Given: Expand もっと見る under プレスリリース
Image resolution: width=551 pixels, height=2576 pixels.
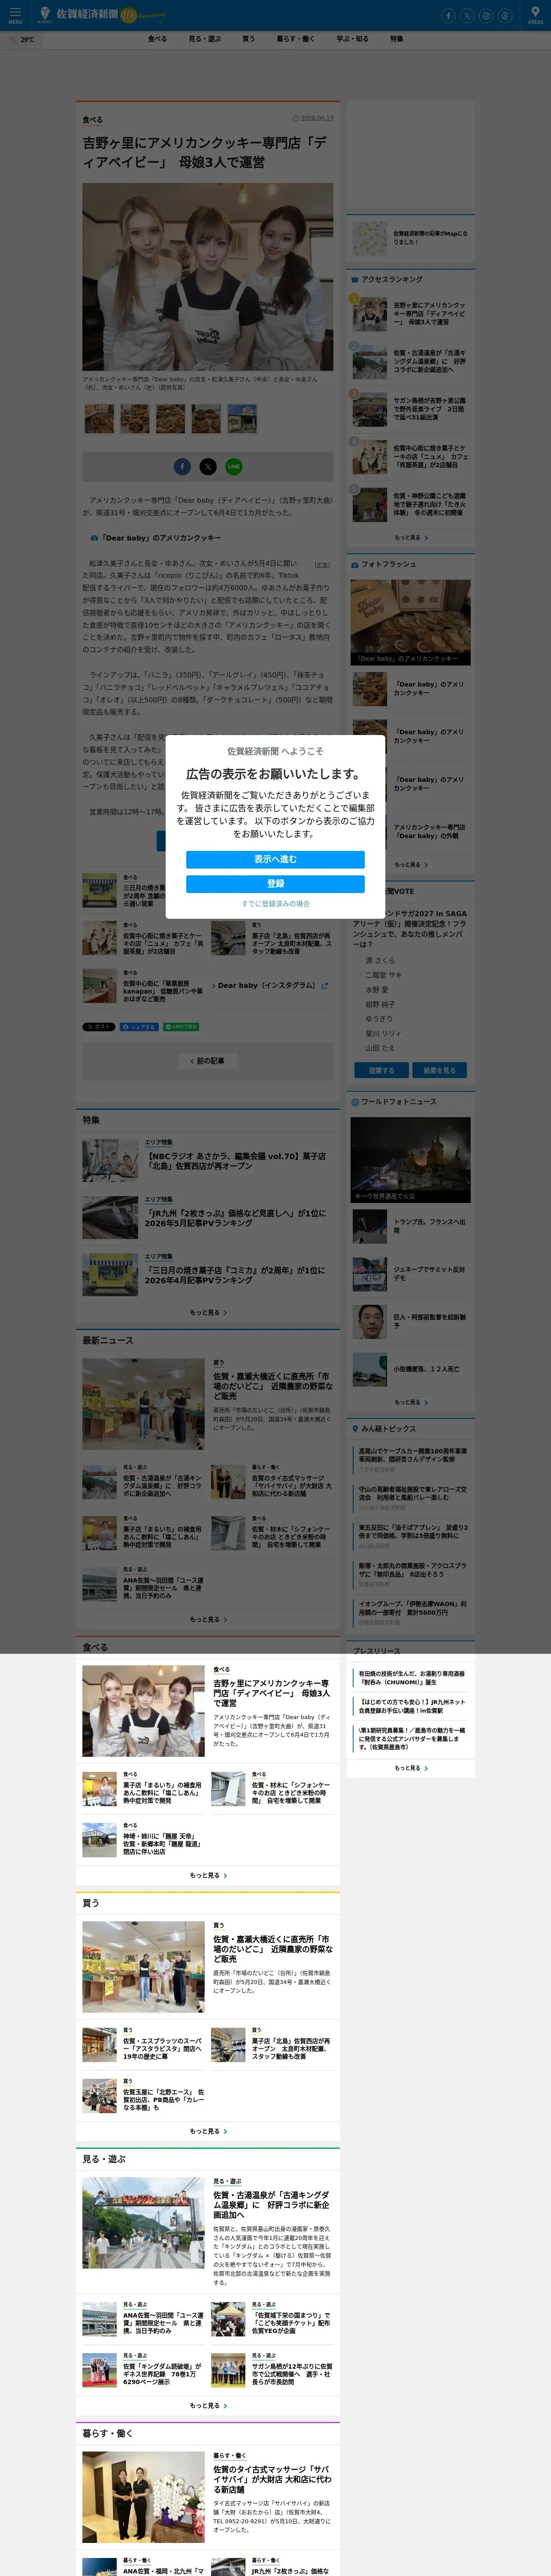Looking at the screenshot, I should pos(410,1769).
